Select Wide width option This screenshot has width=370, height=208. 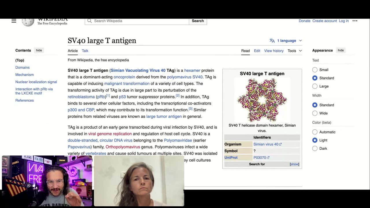click(x=315, y=113)
